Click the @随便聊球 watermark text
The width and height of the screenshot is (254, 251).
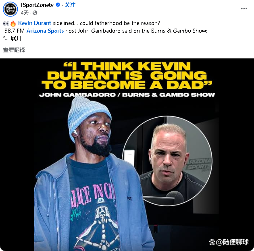coord(232,242)
